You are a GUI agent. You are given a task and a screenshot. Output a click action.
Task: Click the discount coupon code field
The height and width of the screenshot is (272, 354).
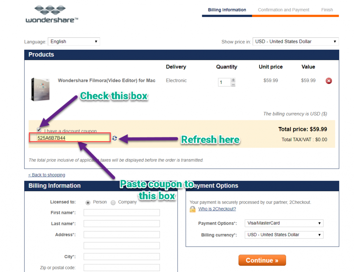(x=73, y=138)
